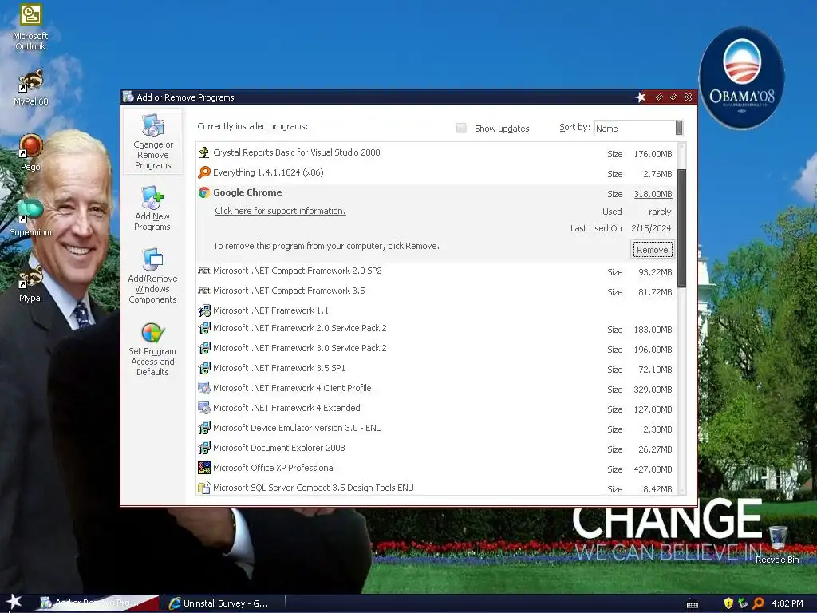The height and width of the screenshot is (613, 817).
Task: Select Microsoft .NET Framework 1.1 entry
Action: pyautogui.click(x=436, y=310)
